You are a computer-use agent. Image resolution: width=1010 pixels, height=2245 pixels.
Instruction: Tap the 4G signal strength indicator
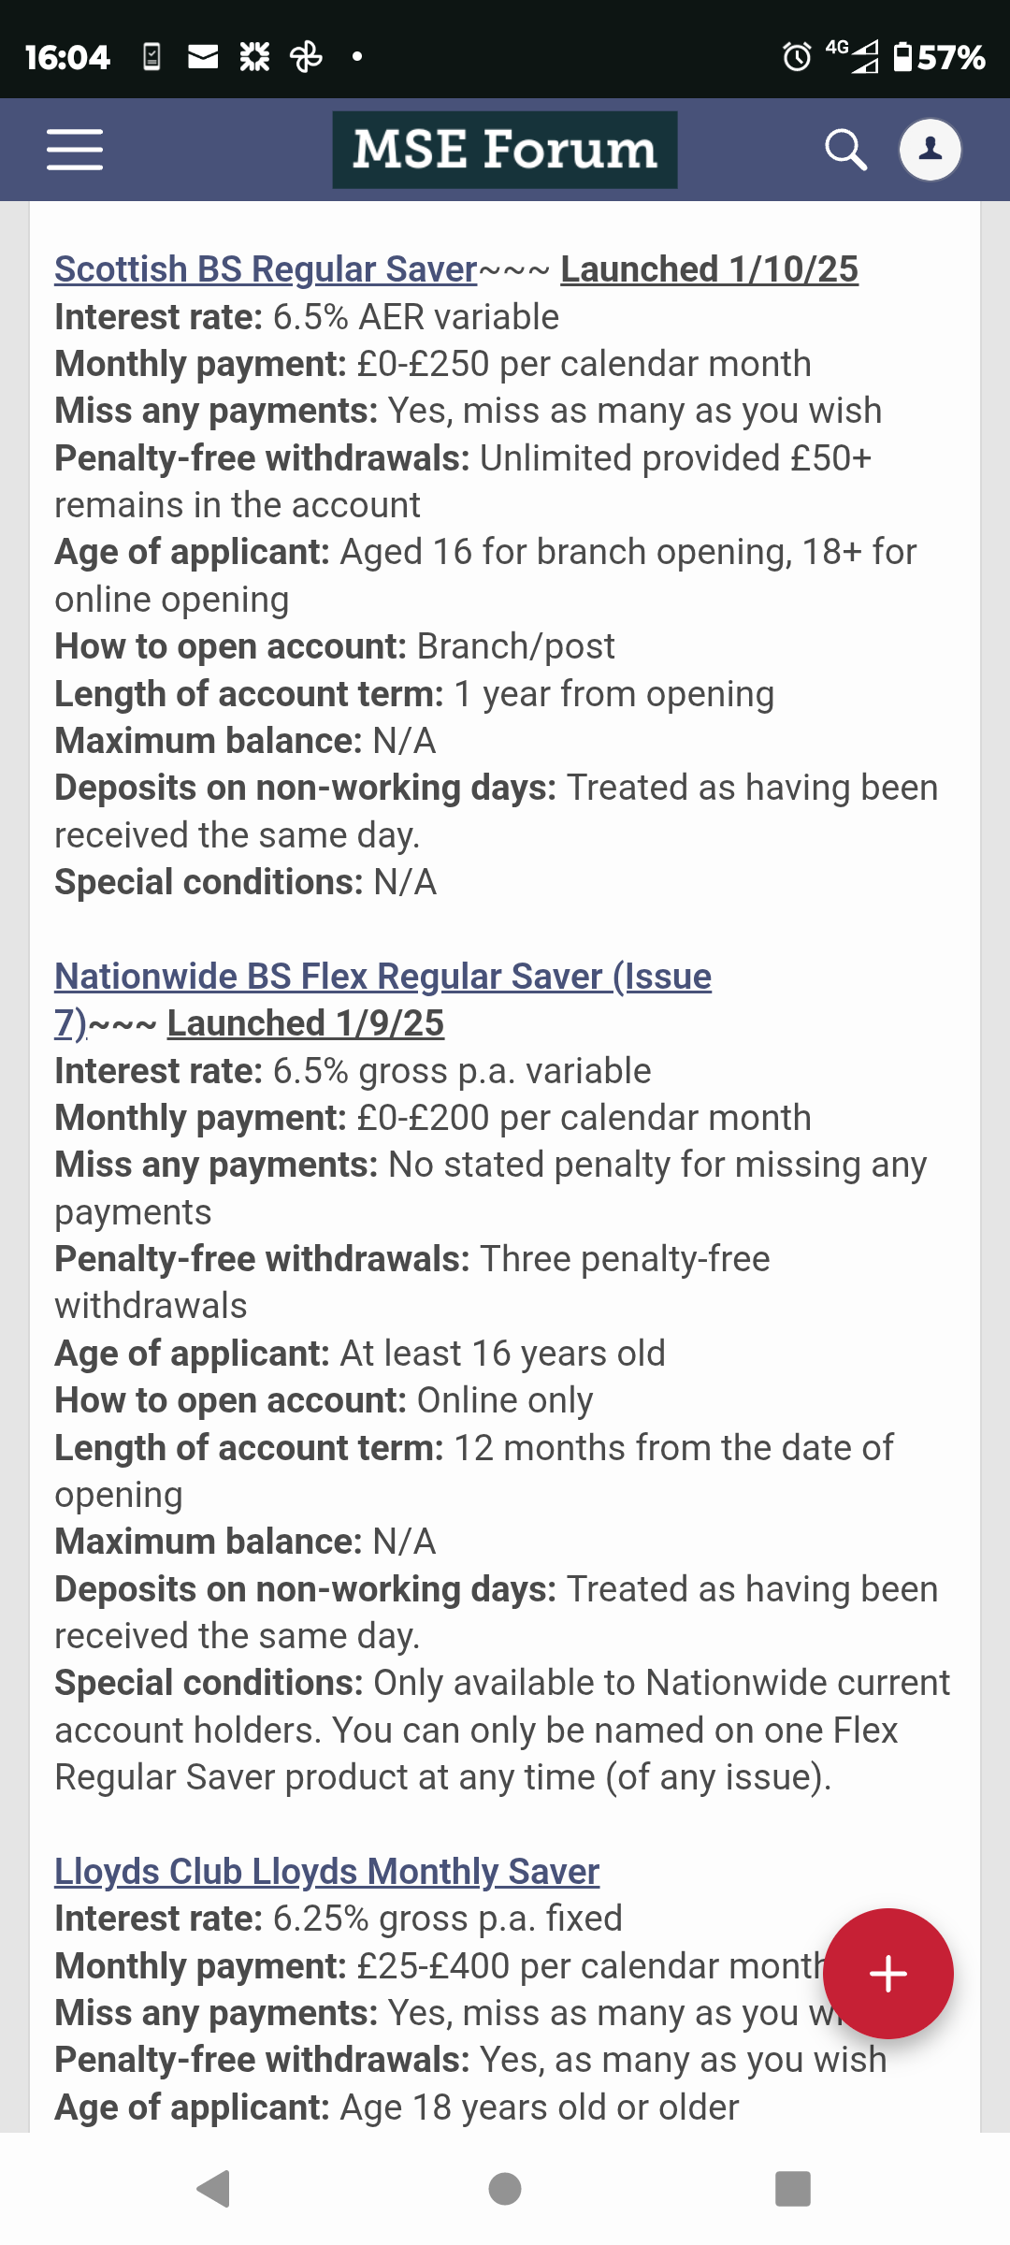click(854, 57)
